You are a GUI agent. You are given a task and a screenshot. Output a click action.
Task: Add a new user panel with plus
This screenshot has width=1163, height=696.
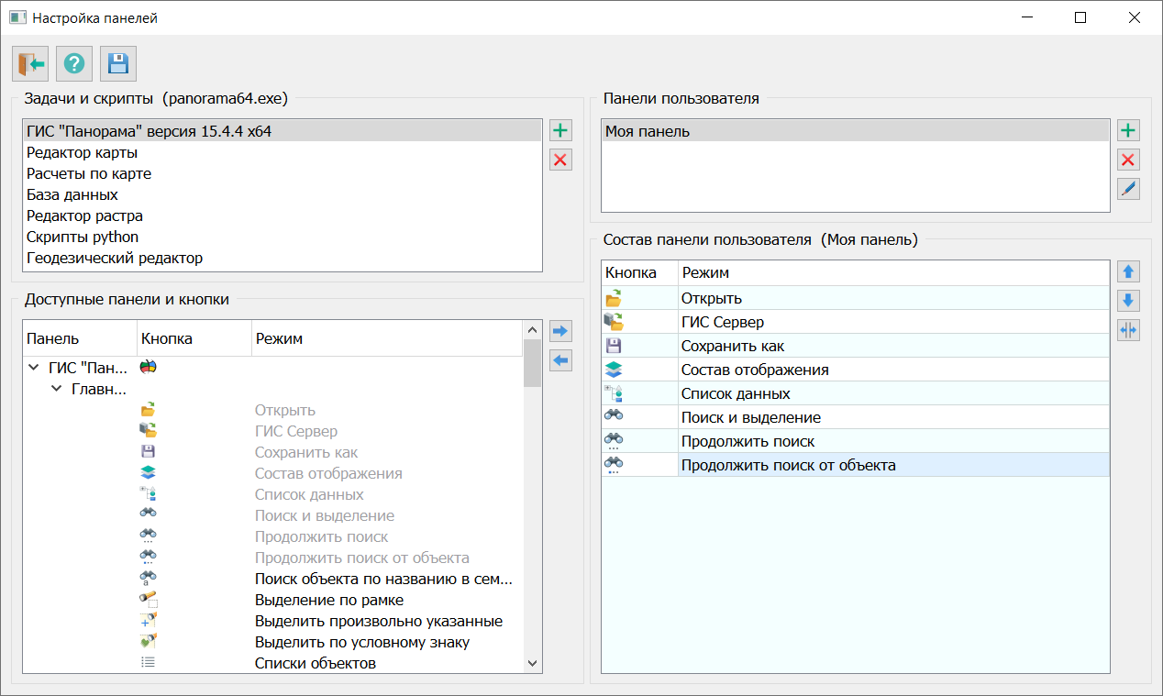click(x=1128, y=130)
